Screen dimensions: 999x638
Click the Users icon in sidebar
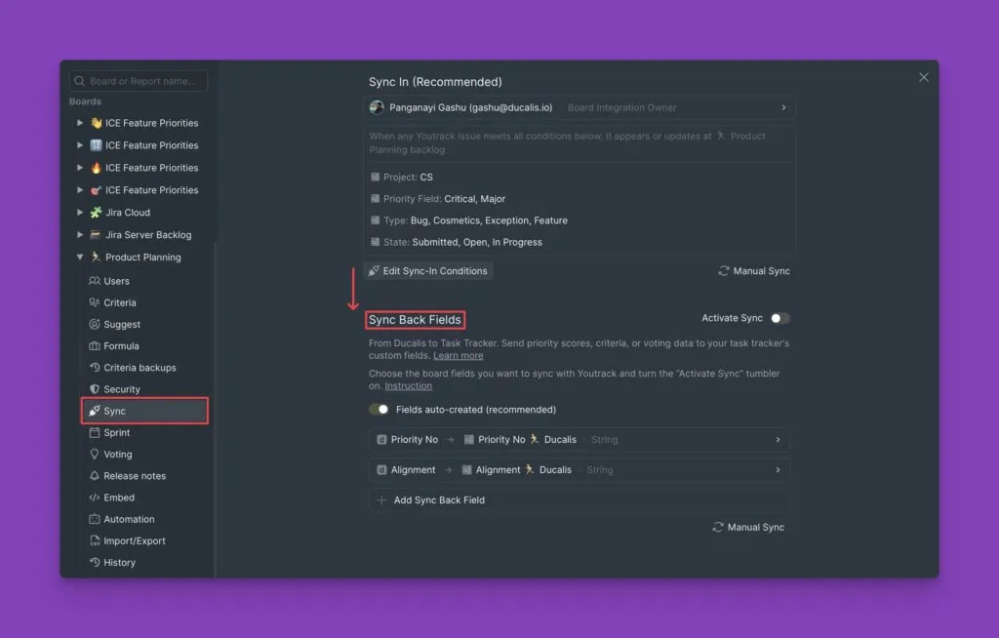pyautogui.click(x=95, y=281)
